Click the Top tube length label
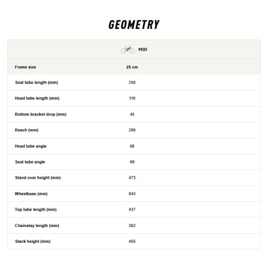Viewport: 268px width, 268px height. [36, 210]
